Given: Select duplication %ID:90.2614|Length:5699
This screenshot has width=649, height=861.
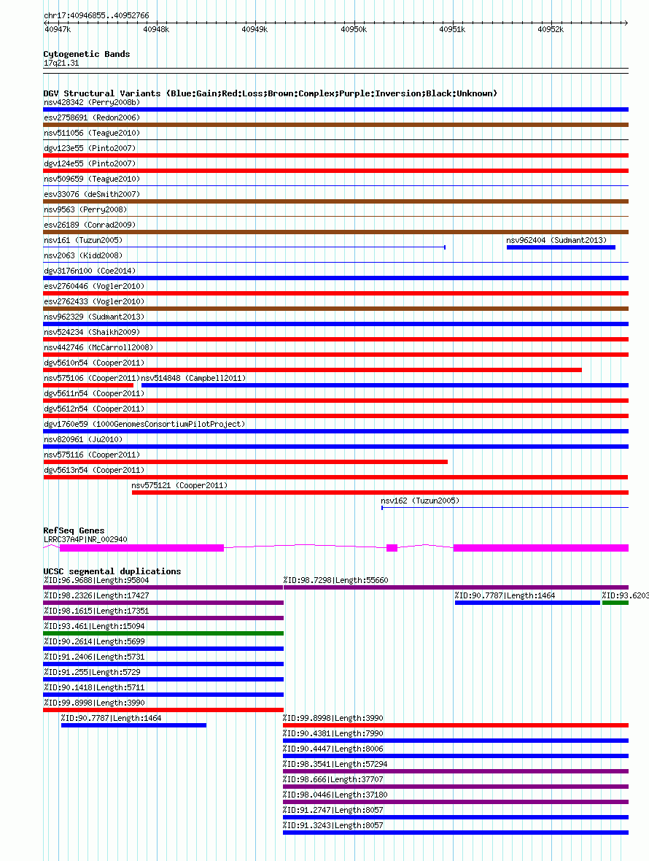Looking at the screenshot, I should [x=94, y=642].
